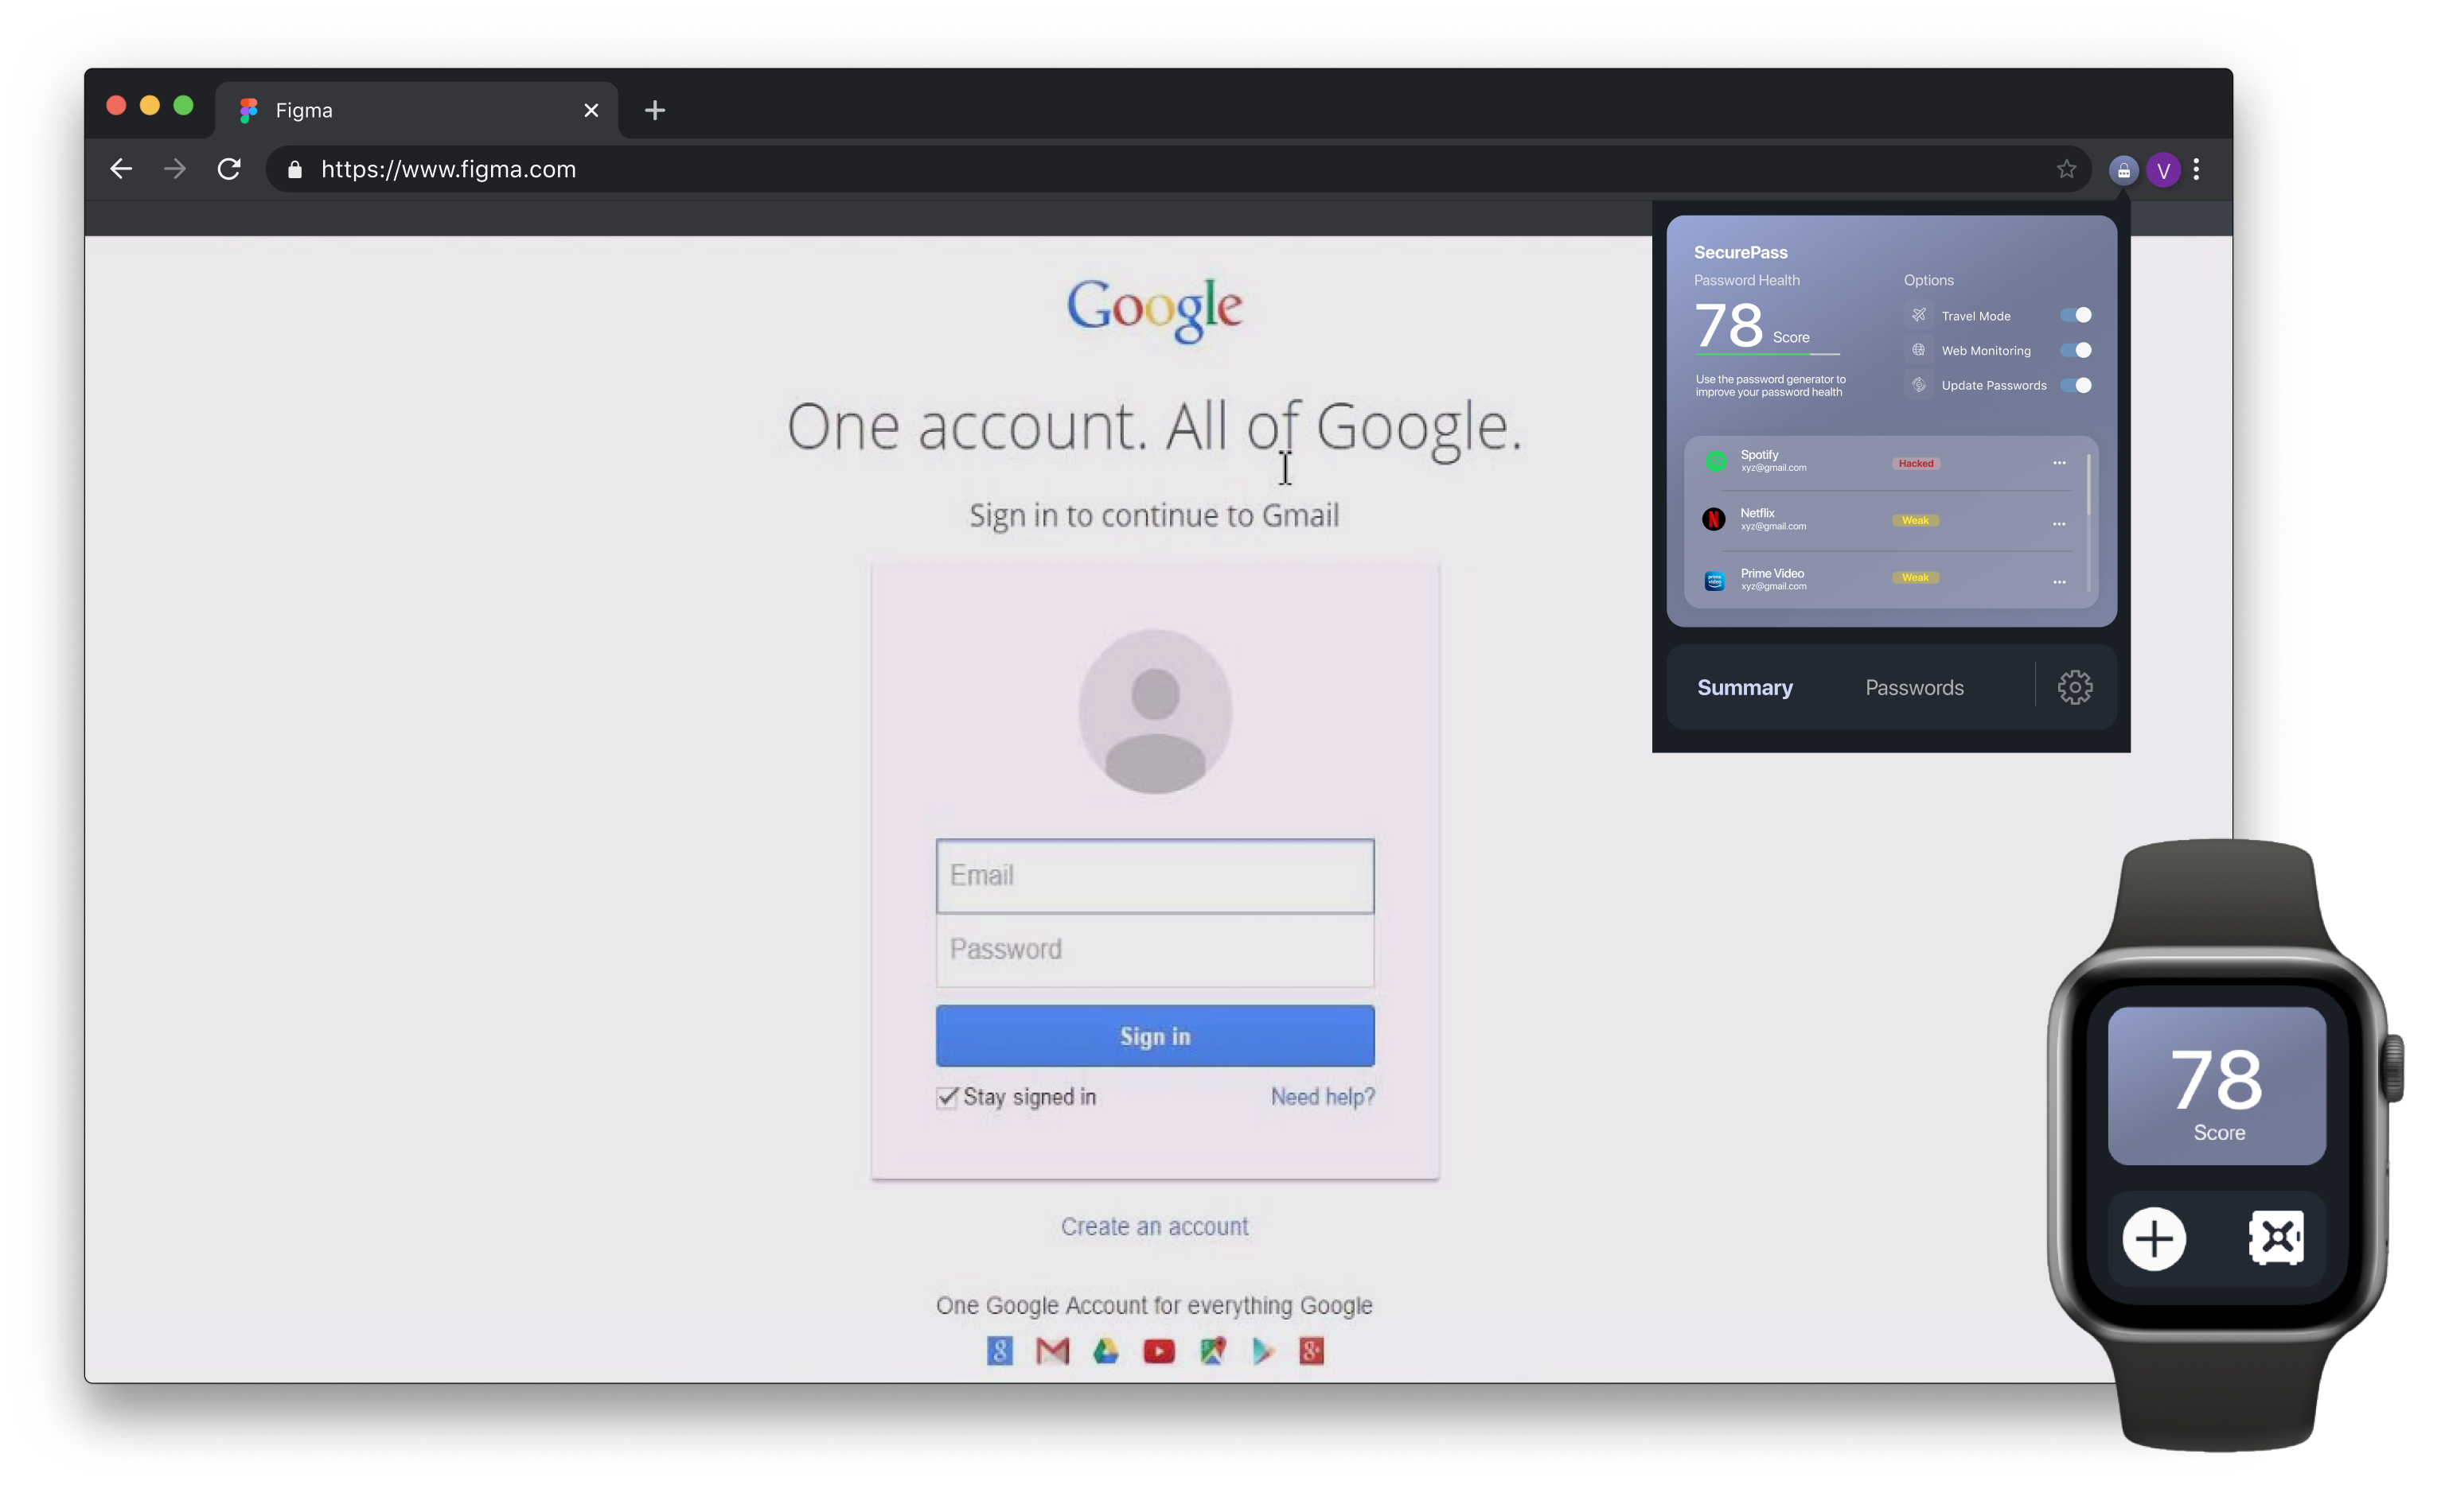Image resolution: width=2445 pixels, height=1512 pixels.
Task: Click the Prime Video logo in the list
Action: (x=1714, y=580)
